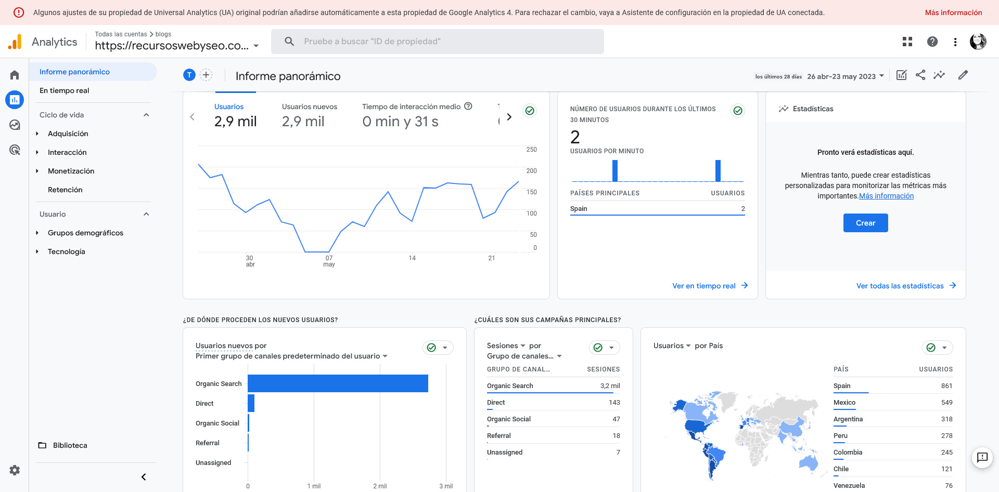Collapse the Usuario section
This screenshot has height=492, width=999.
point(146,214)
